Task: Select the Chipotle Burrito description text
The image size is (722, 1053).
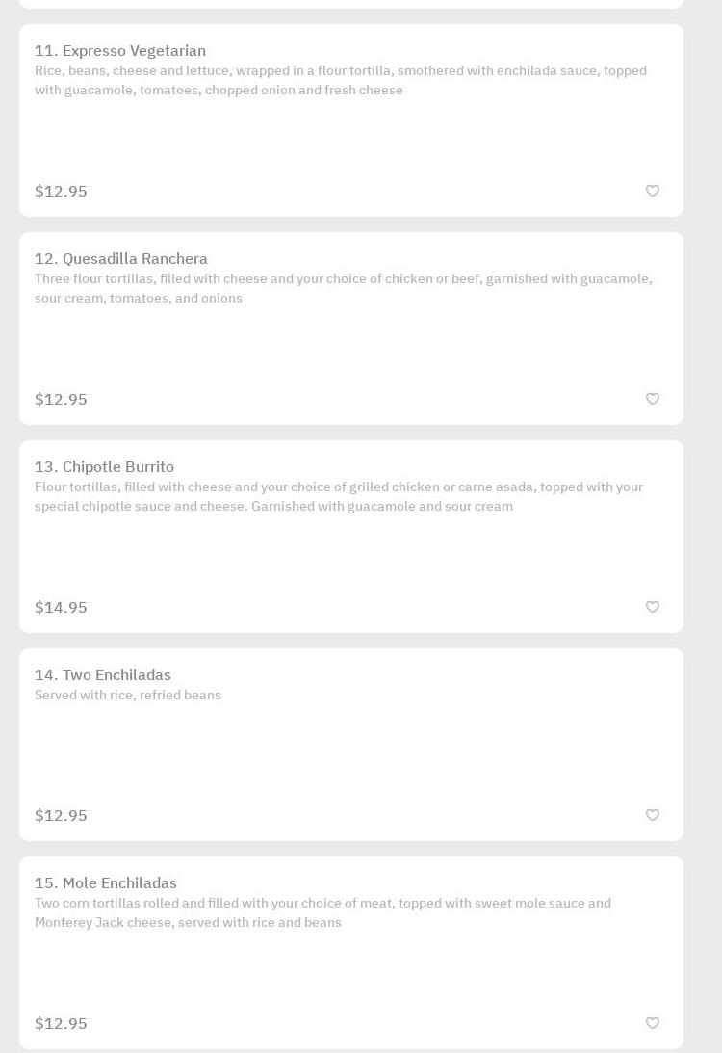Action: (339, 496)
